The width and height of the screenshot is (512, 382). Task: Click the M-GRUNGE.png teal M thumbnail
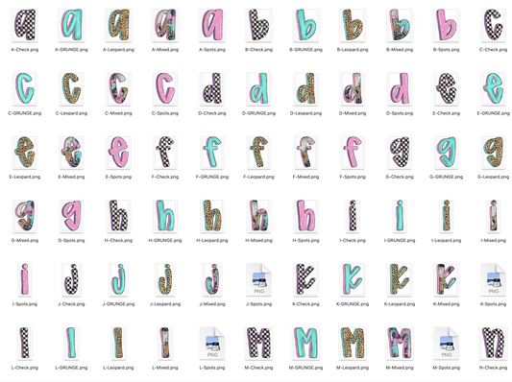tap(306, 344)
